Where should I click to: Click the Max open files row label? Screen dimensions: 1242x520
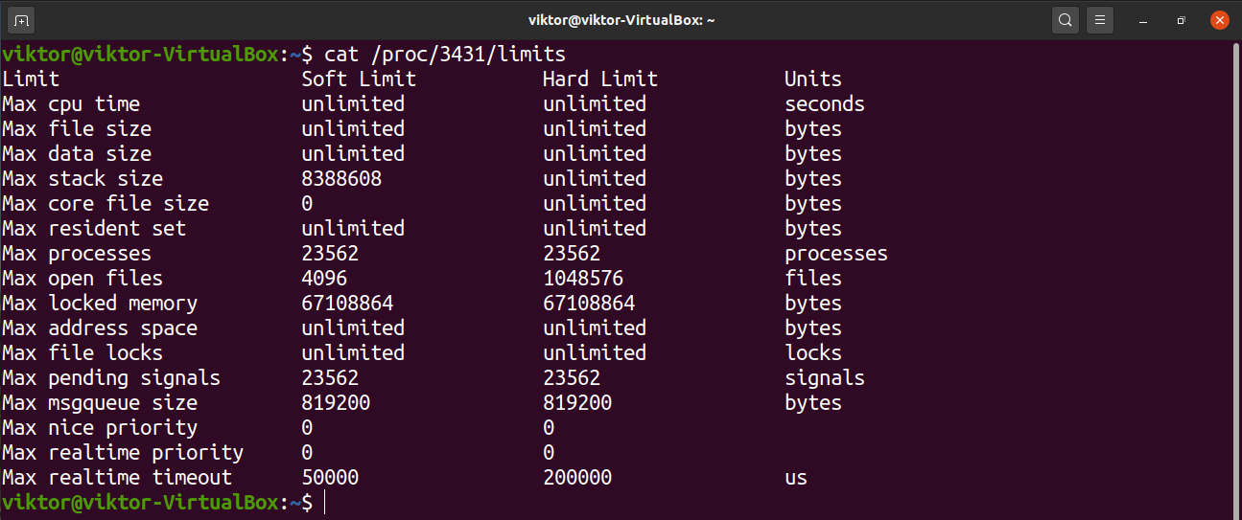tap(82, 278)
